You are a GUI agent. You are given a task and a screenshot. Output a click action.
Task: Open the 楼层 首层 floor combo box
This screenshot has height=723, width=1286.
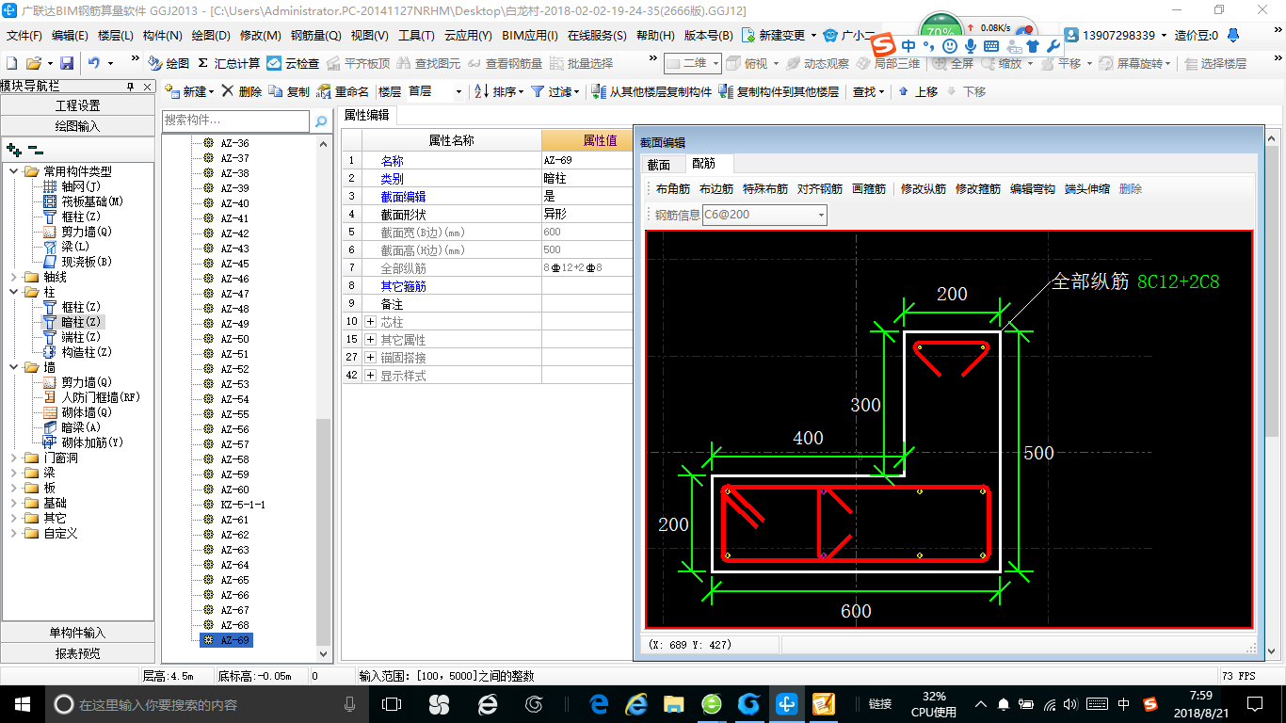[436, 91]
